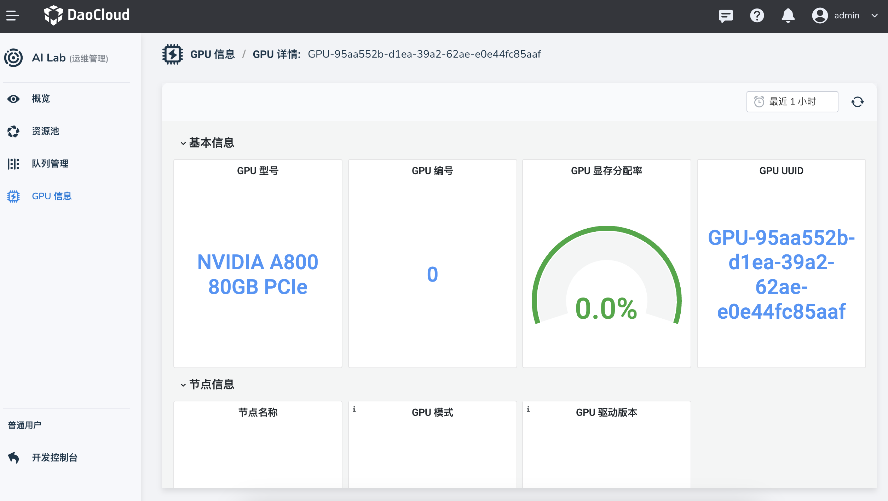This screenshot has height=501, width=888.
Task: Open the 概览 overview sidebar icon
Action: [x=13, y=99]
